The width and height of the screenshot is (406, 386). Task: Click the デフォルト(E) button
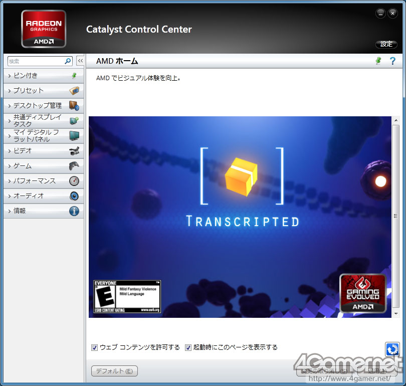114,371
